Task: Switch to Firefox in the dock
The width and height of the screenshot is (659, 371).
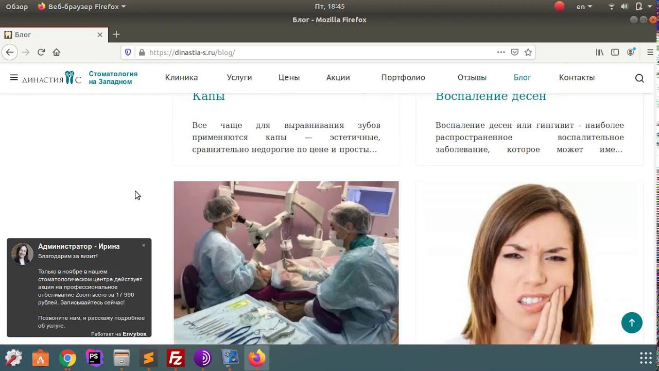Action: tap(257, 358)
